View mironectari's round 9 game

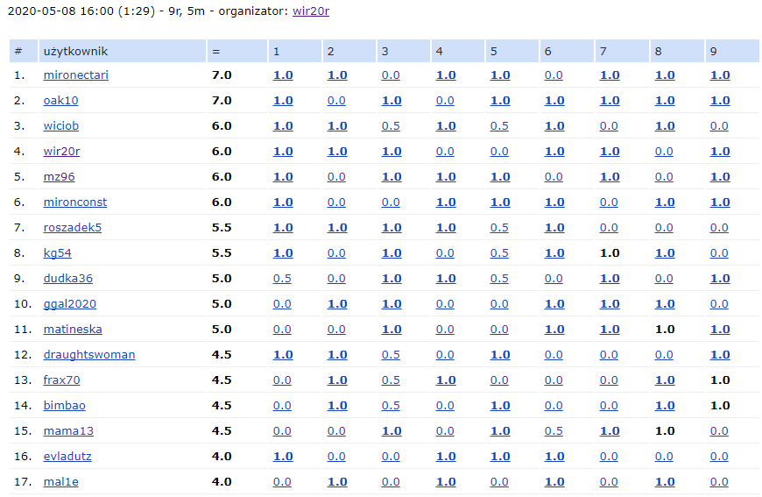719,75
